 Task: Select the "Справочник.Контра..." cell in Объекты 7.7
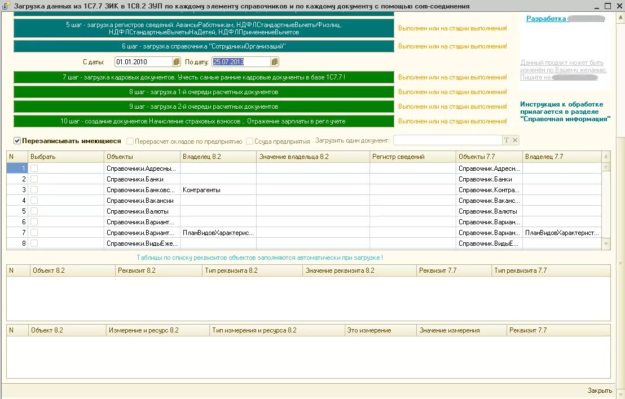click(x=489, y=190)
